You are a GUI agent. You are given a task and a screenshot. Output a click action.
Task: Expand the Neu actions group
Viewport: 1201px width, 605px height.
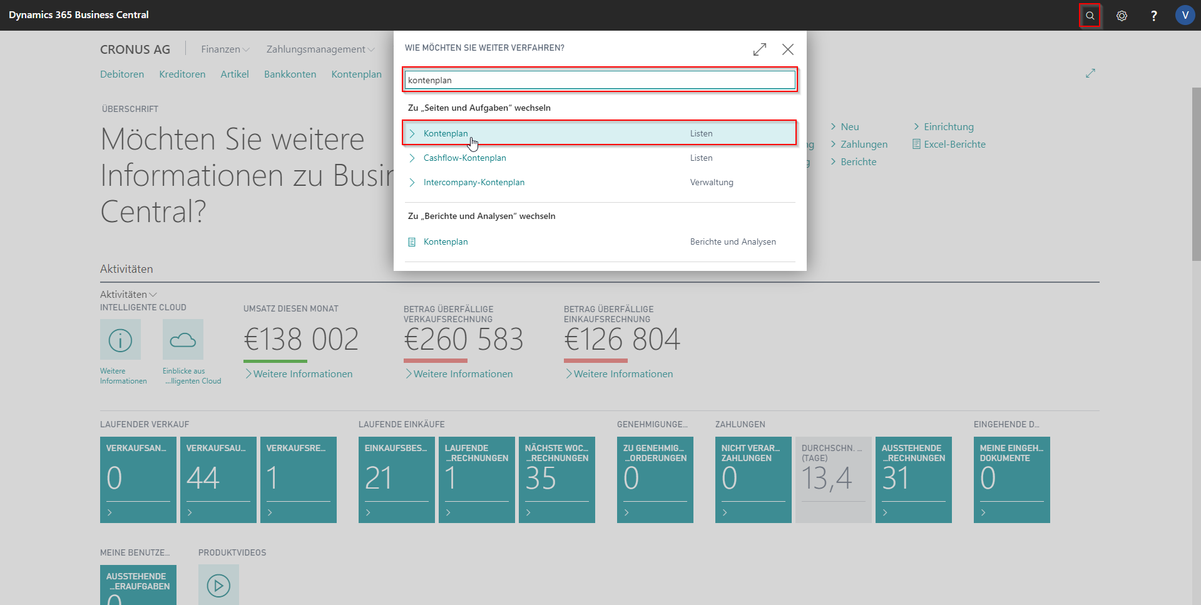click(845, 126)
